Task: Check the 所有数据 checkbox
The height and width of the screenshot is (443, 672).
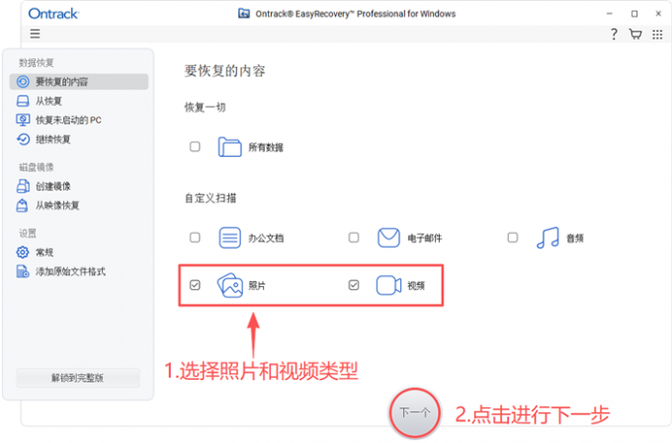Action: 195,147
